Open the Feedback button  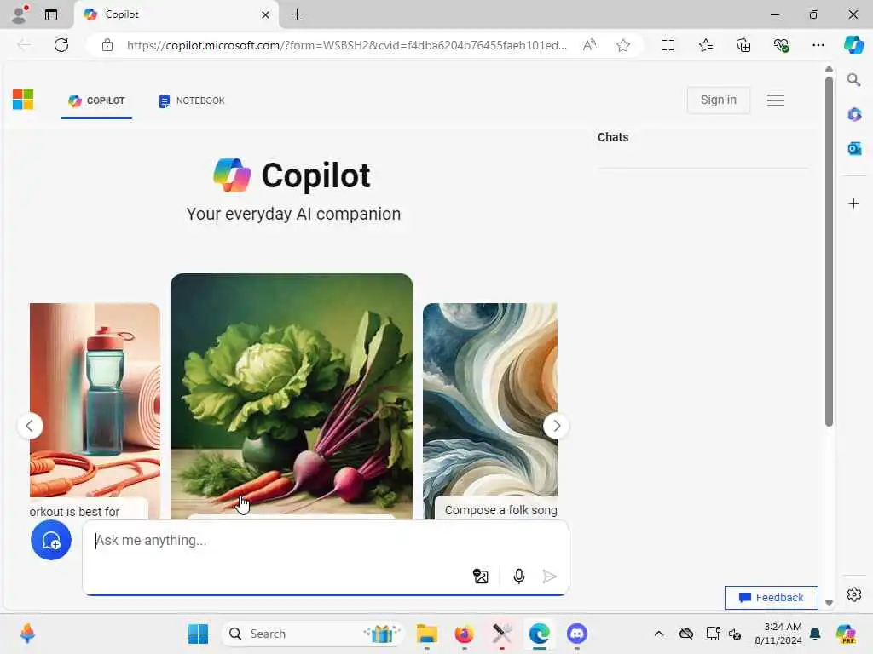[771, 597]
